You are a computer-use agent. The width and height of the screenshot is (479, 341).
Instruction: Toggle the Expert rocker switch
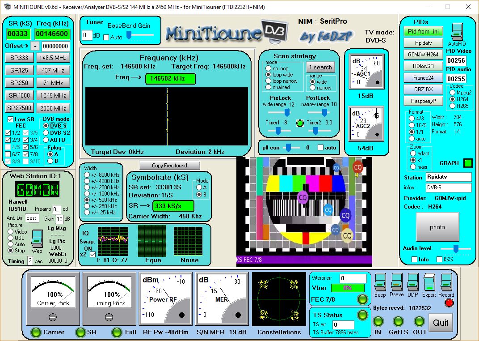(429, 282)
